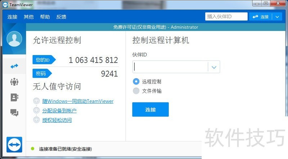Click the 无人值守访问 heading
This screenshot has width=288, height=159.
[57, 86]
